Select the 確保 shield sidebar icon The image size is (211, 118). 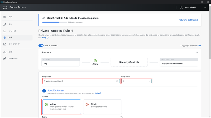(5, 38)
